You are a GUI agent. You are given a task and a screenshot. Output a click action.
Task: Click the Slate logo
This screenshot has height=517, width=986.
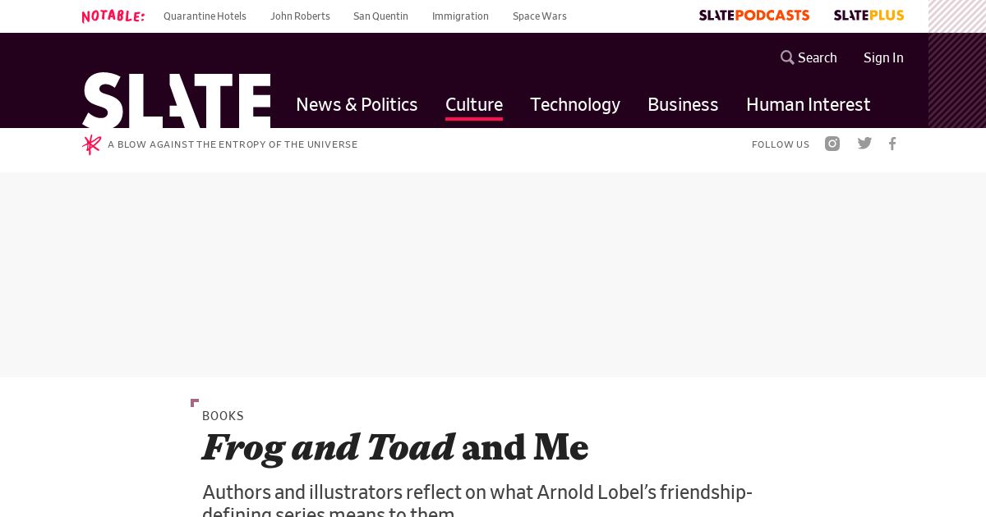pos(176,100)
